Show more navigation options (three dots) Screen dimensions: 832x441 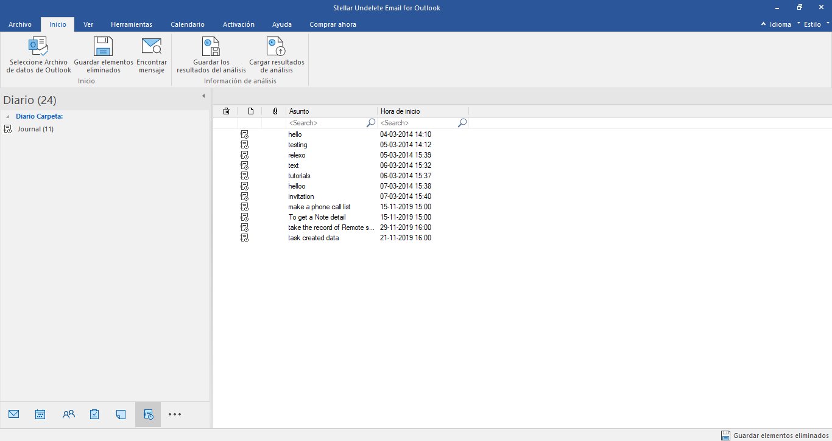pyautogui.click(x=175, y=414)
